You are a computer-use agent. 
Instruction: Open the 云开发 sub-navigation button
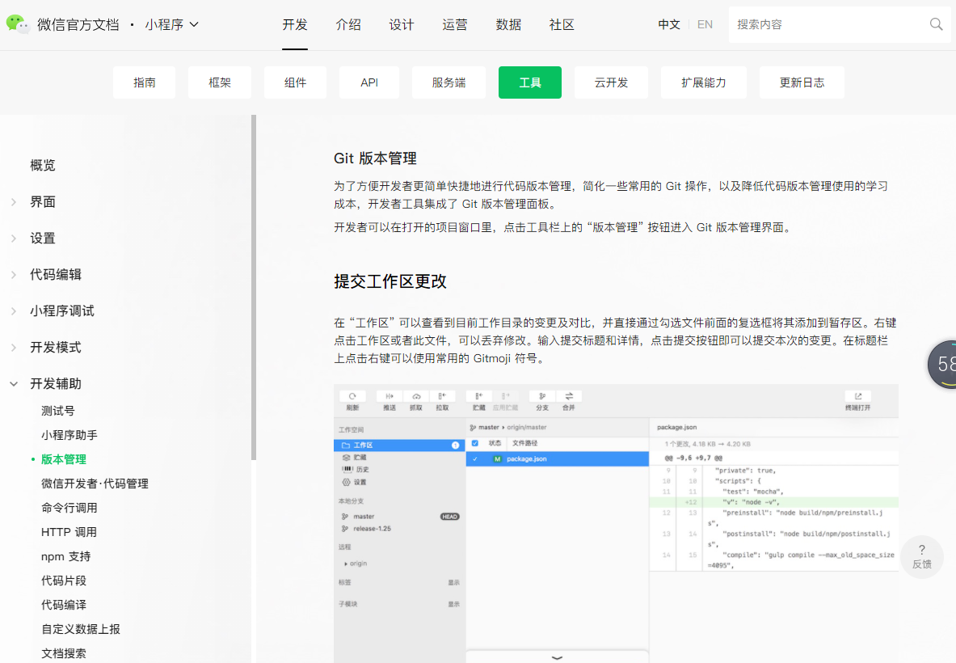[611, 82]
